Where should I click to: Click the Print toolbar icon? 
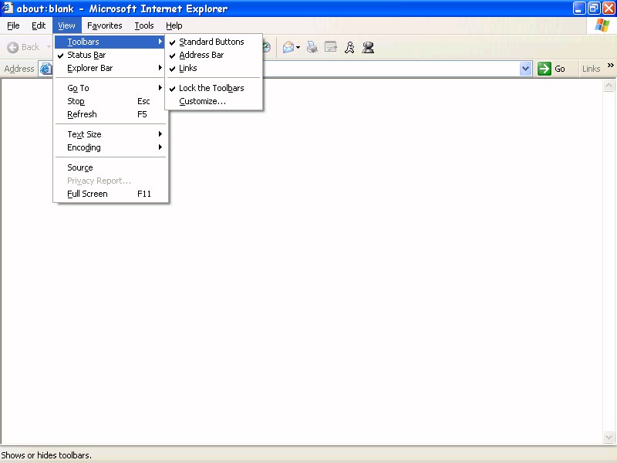click(312, 48)
